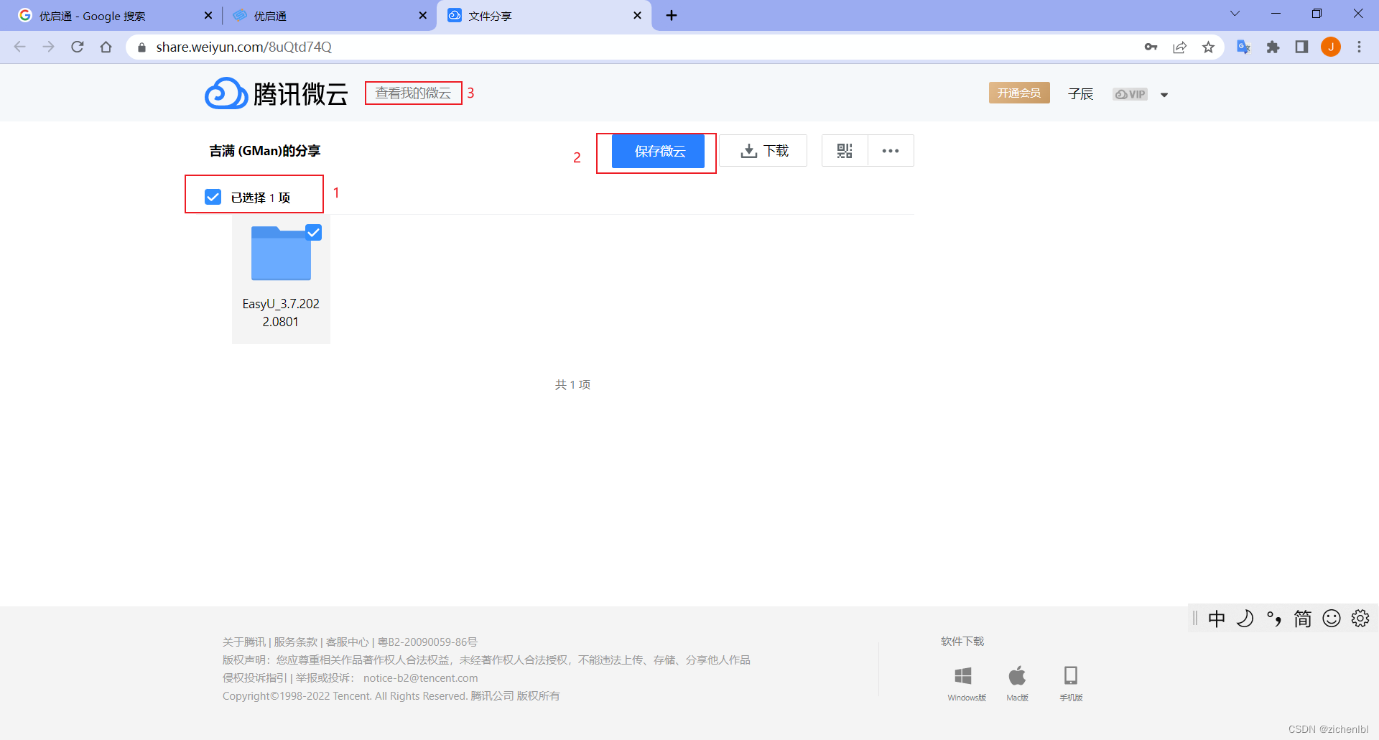Open IME settings gear

click(1360, 619)
